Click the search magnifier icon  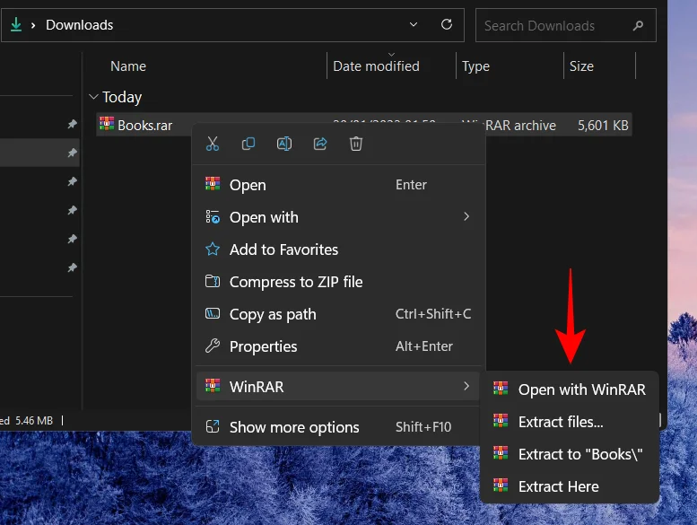coord(638,26)
